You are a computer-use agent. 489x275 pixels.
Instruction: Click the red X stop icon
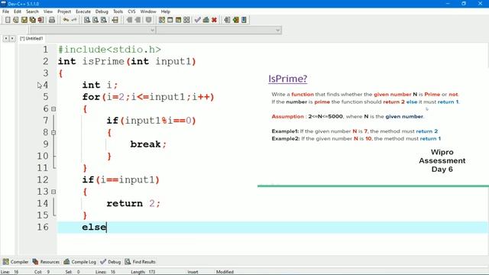214,20
